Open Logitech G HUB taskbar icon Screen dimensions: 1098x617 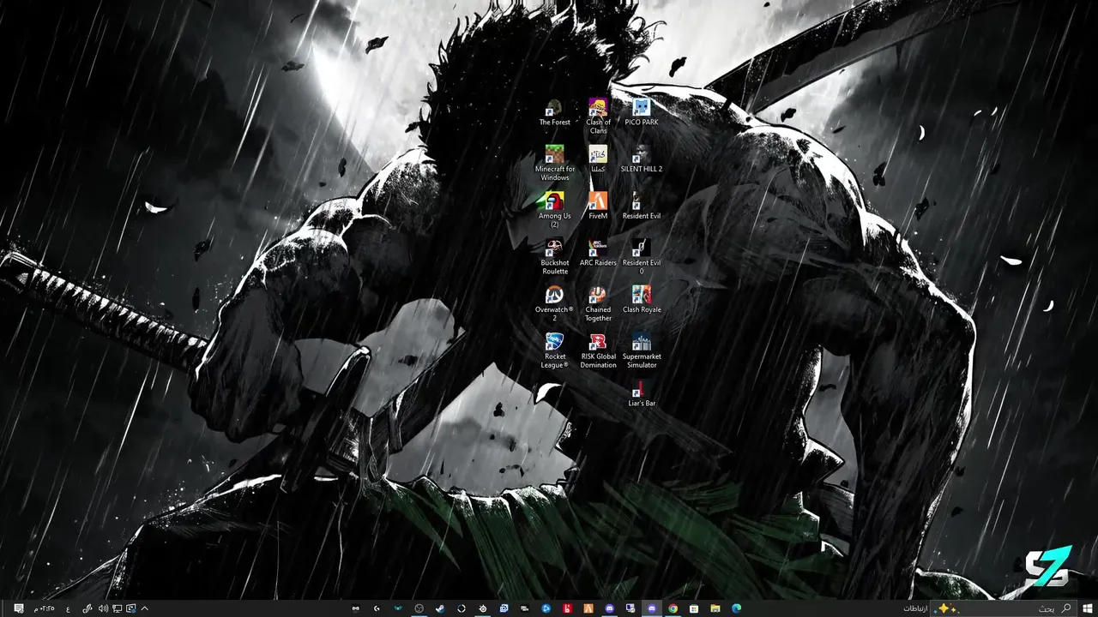[x=377, y=608]
